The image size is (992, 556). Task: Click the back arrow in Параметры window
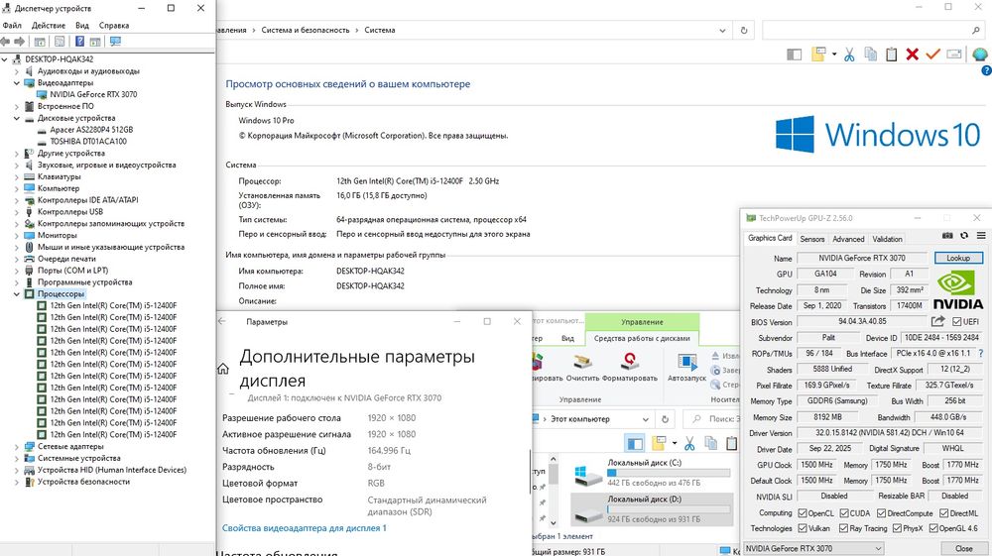(x=222, y=321)
